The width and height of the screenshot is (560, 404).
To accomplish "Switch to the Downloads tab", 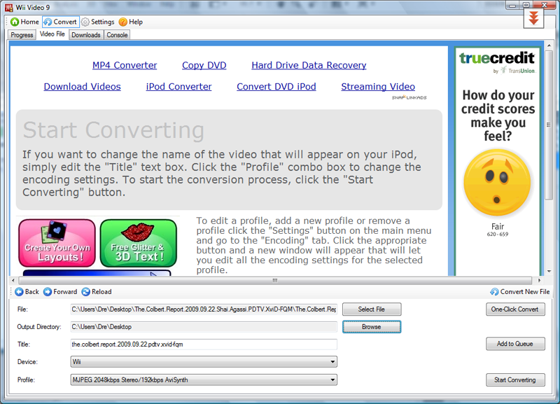I will [x=85, y=34].
